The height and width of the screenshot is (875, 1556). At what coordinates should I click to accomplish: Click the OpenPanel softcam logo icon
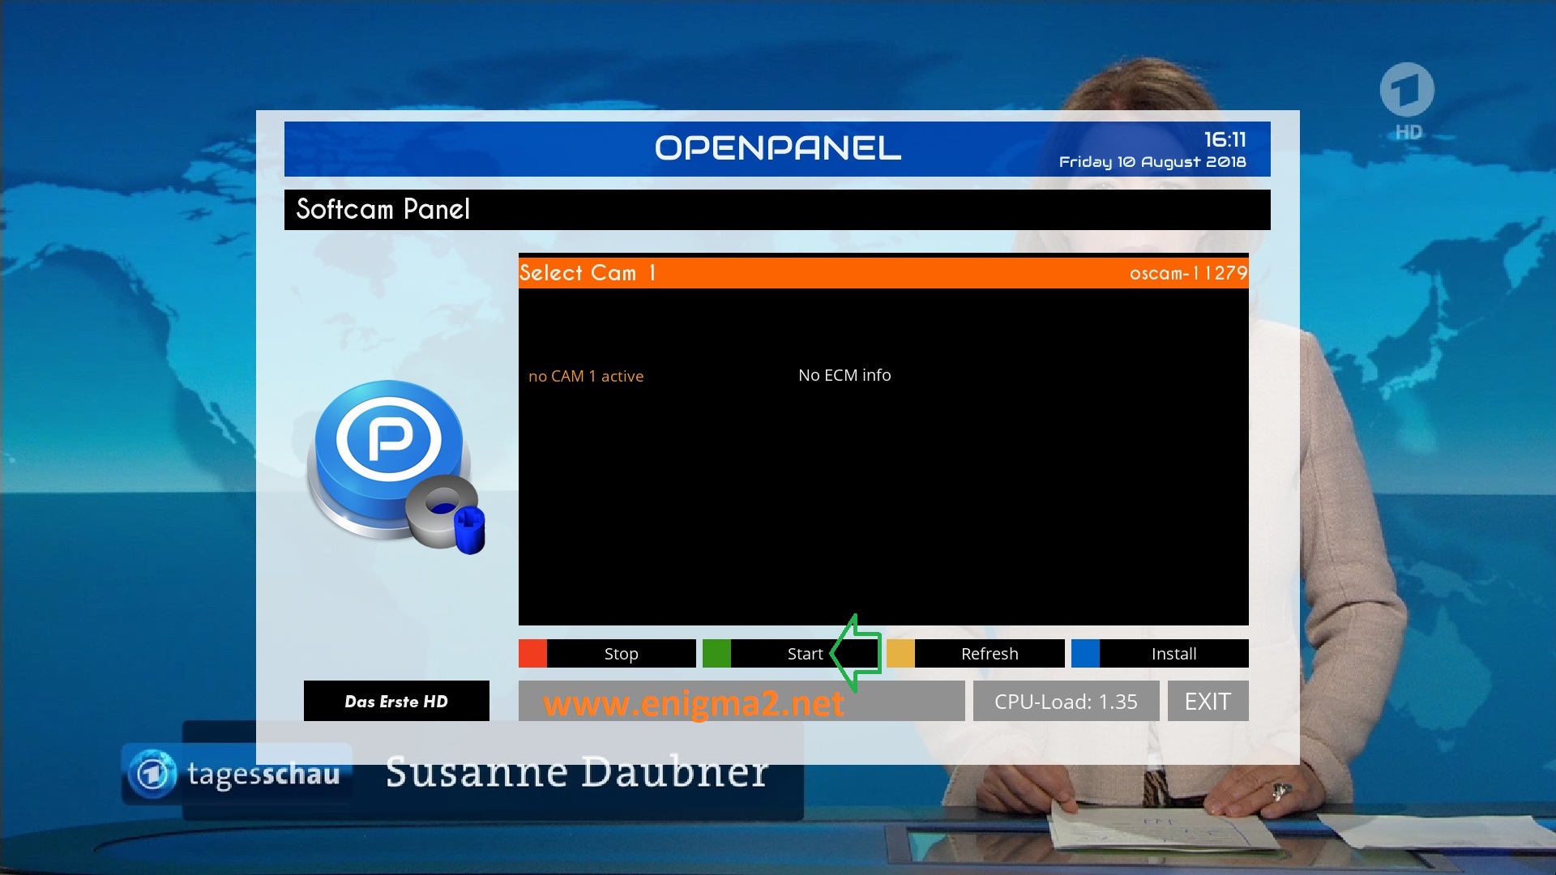[x=395, y=467]
